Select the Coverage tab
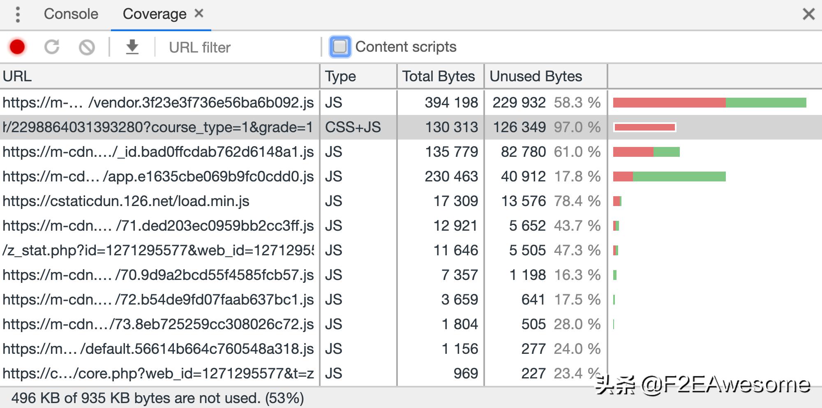Screen dimensions: 822x408 click(155, 14)
